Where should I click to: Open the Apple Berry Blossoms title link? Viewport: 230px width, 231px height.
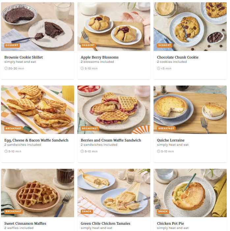[x=100, y=57]
